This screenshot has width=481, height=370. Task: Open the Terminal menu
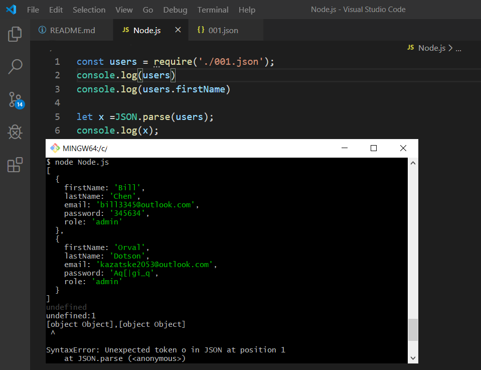[212, 10]
